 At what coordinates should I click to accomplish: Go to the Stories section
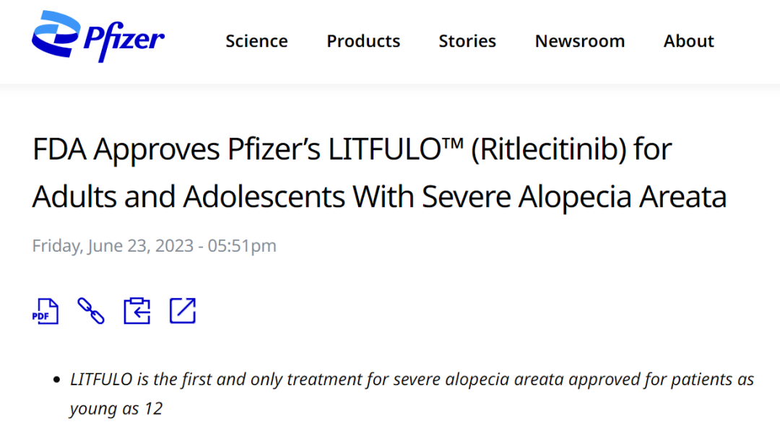[x=467, y=41]
